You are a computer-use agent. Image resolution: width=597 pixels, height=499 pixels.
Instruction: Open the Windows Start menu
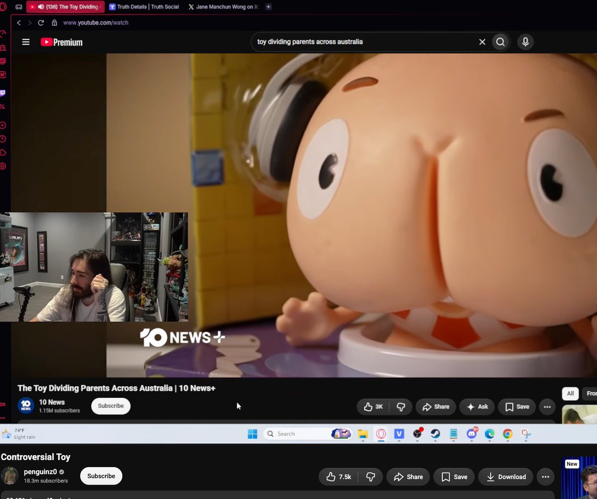pos(253,434)
